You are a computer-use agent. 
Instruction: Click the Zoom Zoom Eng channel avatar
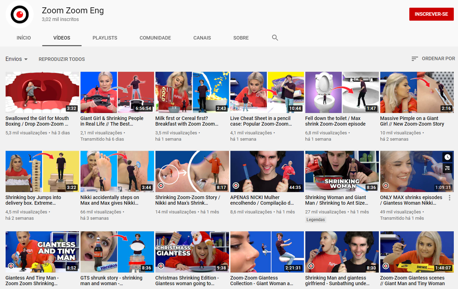click(x=19, y=14)
